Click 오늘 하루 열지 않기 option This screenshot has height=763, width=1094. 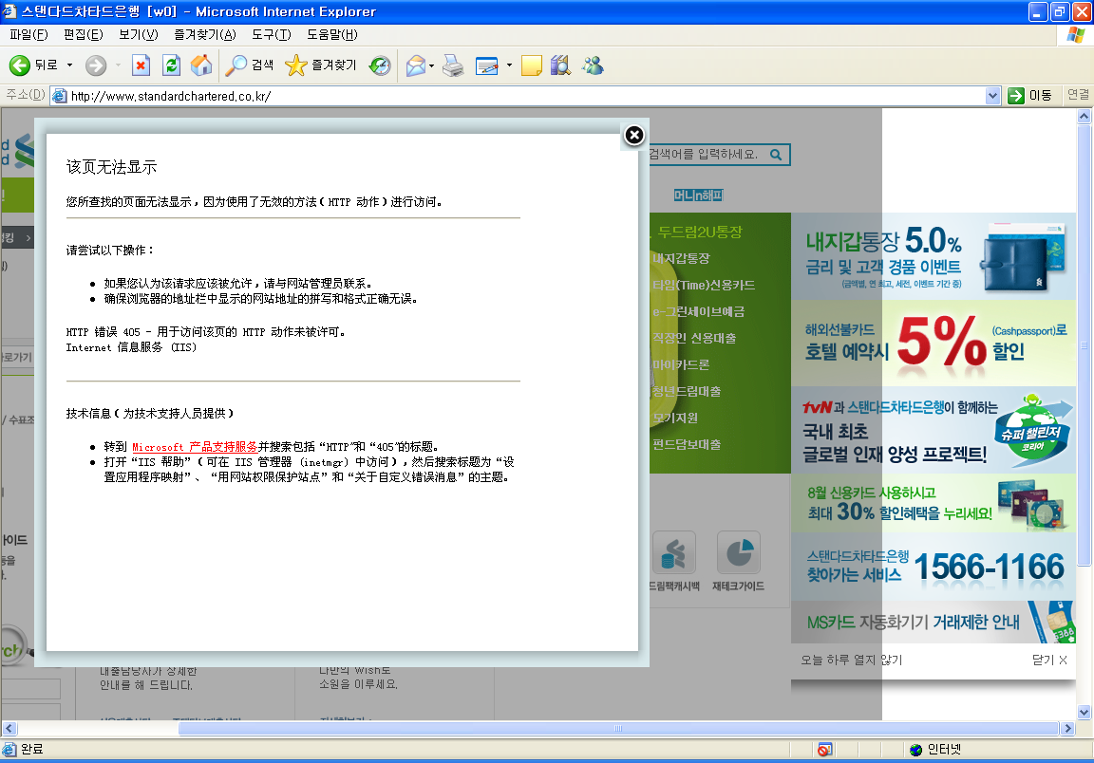(x=851, y=660)
